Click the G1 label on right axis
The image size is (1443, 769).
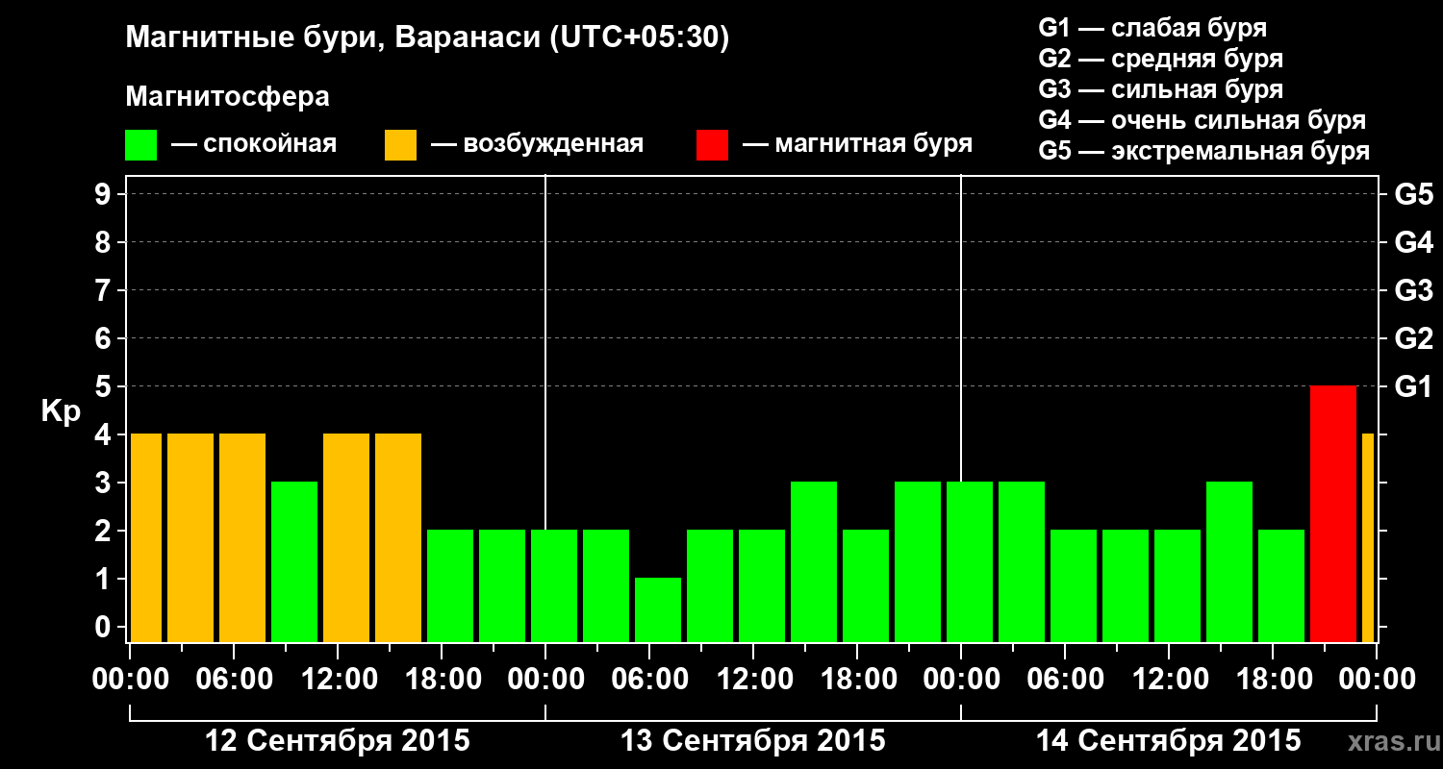click(x=1413, y=386)
